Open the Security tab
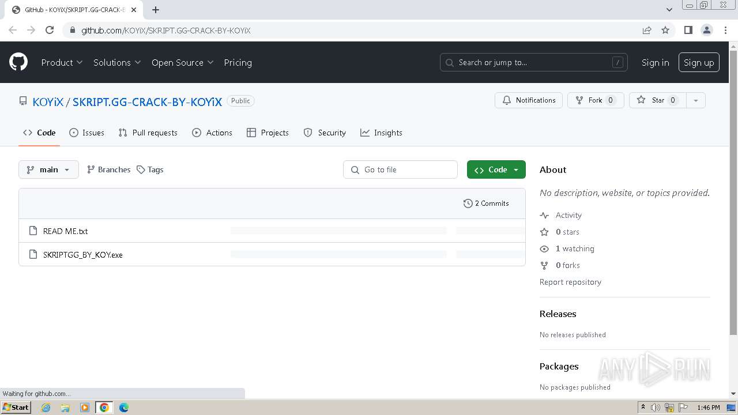 [x=325, y=133]
